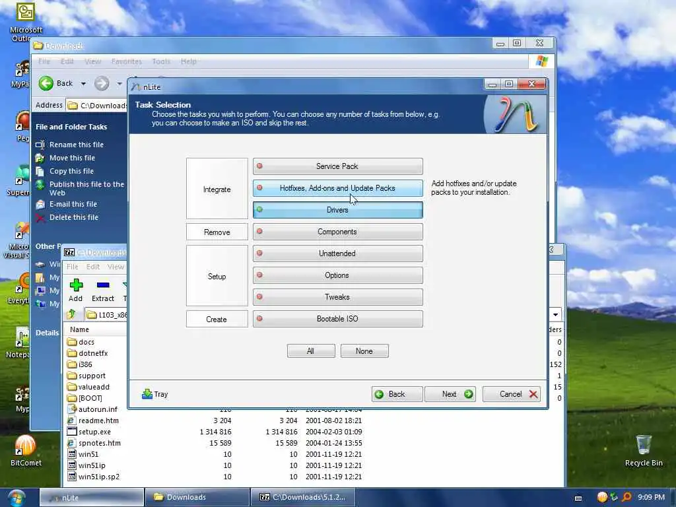676x507 pixels.
Task: Open Favorites menu in Downloads window
Action: point(126,61)
